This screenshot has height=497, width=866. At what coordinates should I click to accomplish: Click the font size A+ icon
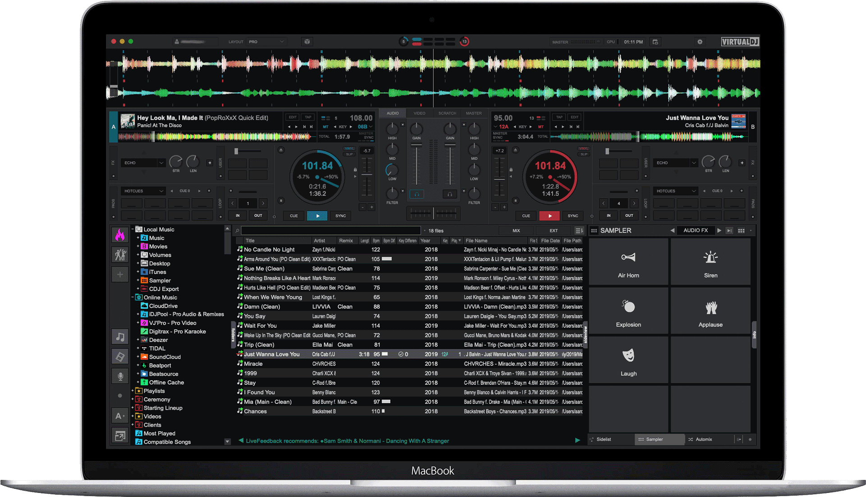click(x=120, y=416)
